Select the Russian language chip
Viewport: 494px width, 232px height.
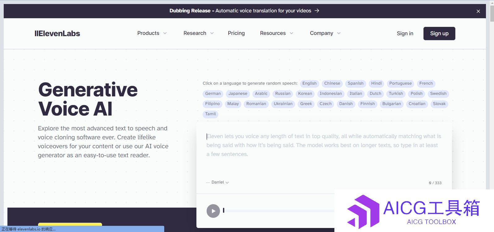[x=283, y=94]
